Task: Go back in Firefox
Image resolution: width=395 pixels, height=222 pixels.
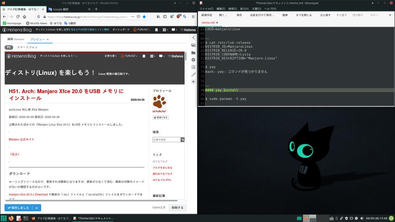Action: 5,16
